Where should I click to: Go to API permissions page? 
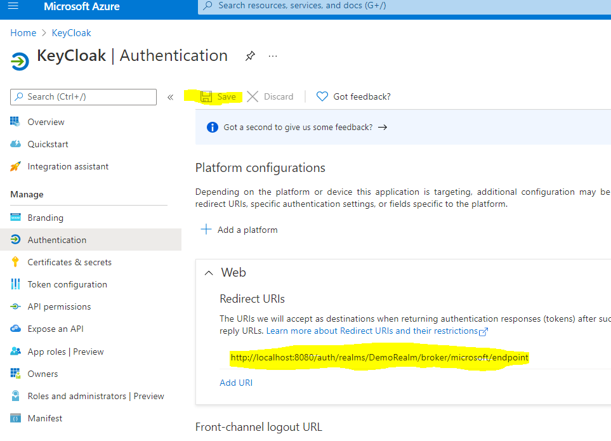click(59, 306)
